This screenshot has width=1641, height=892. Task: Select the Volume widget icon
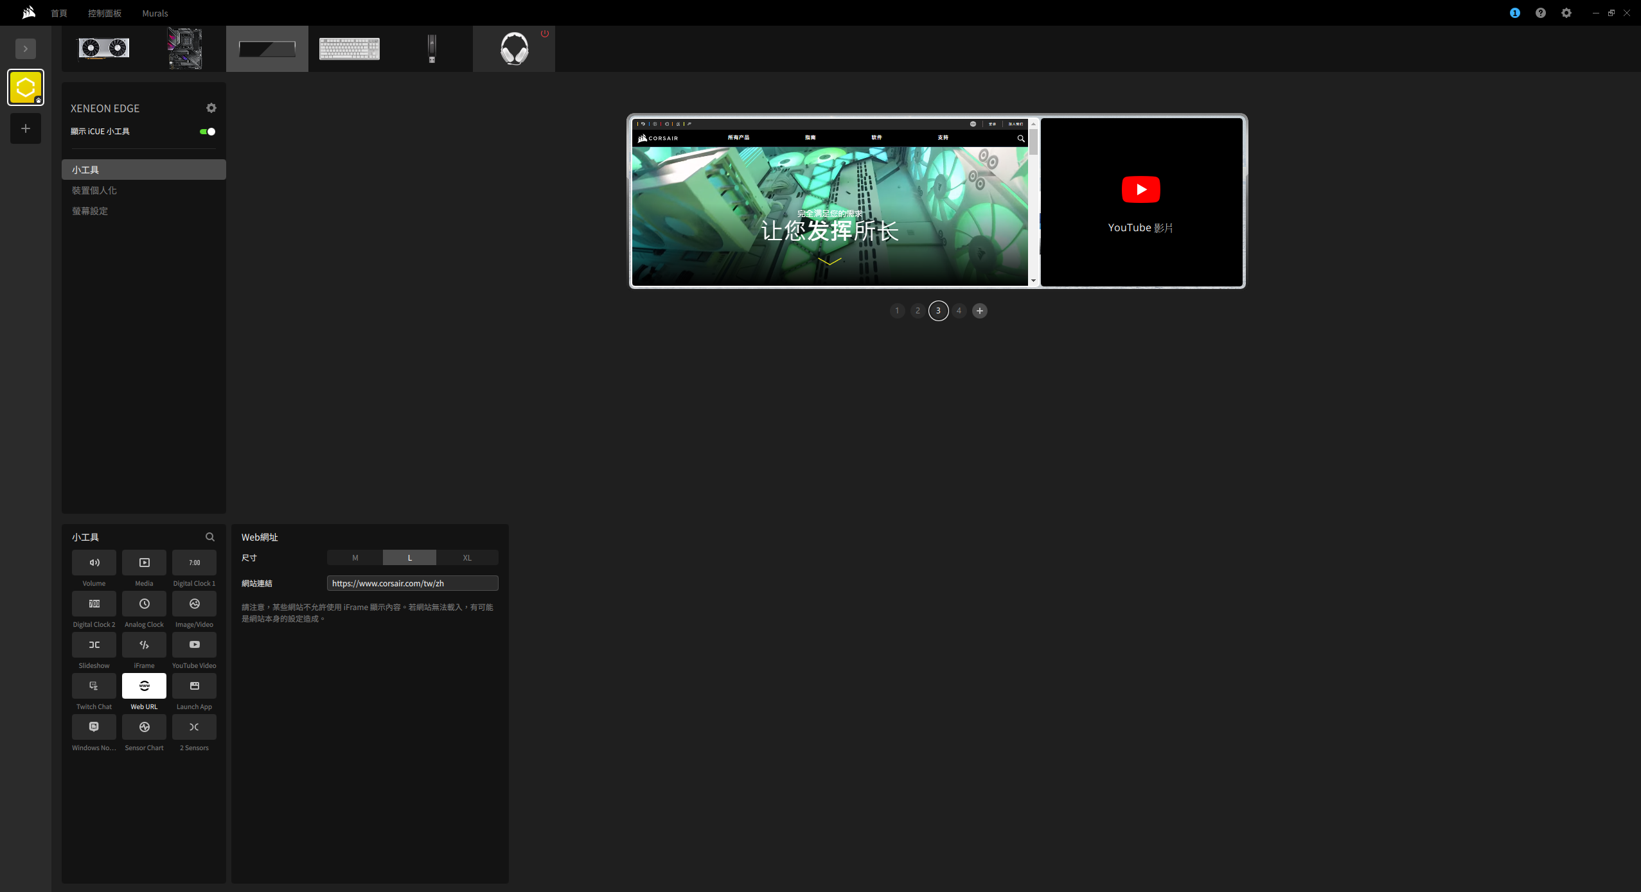(x=94, y=563)
